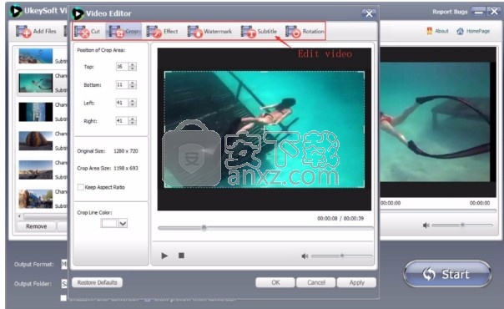Viewport: 504px width, 309px height.
Task: Increase the Top crop value with spinner
Action: point(133,64)
